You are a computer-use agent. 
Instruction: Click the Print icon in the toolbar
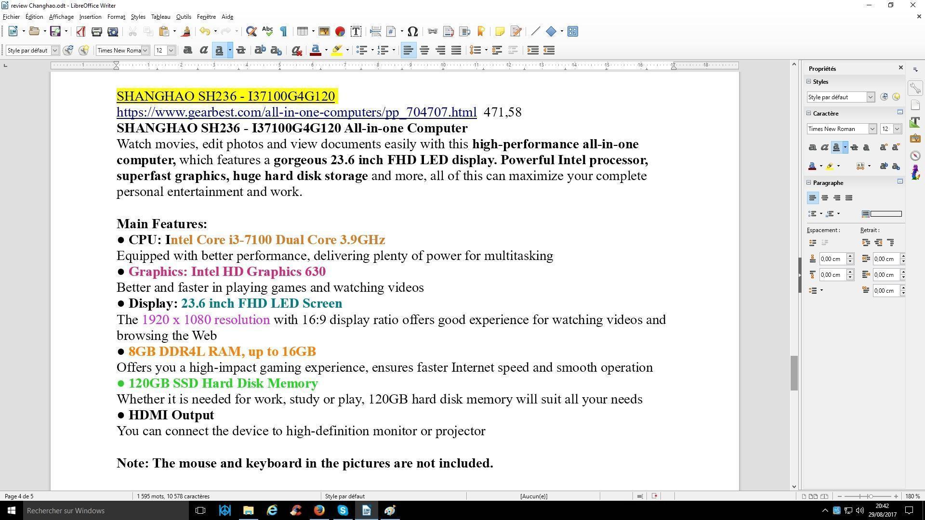(x=96, y=32)
